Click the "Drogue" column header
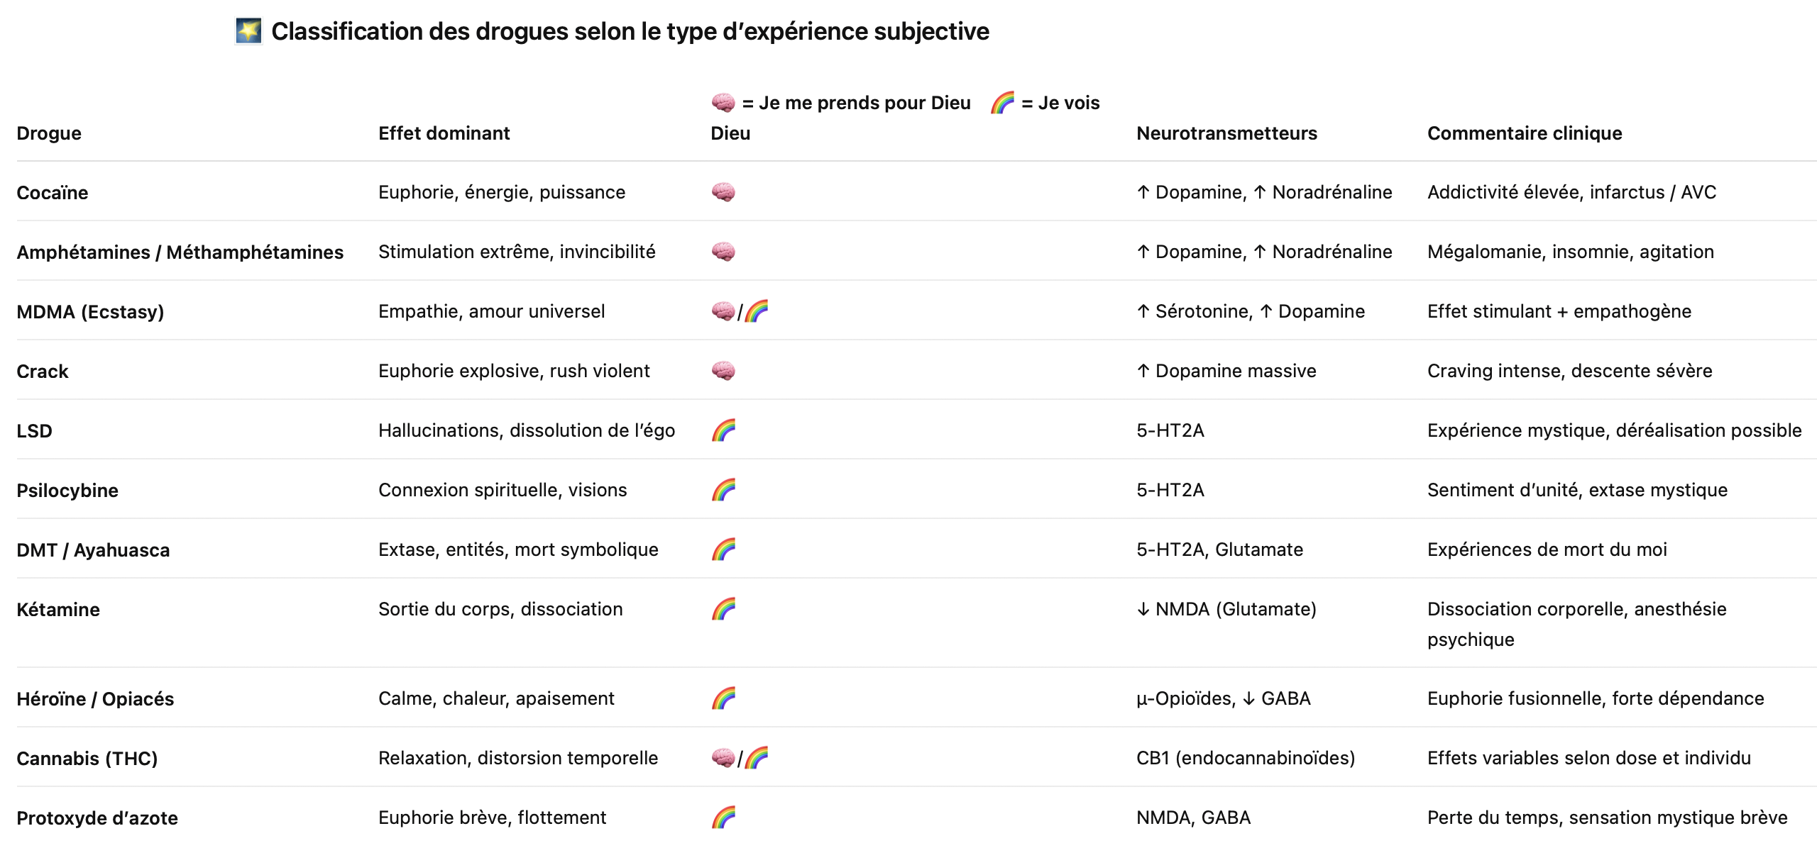The width and height of the screenshot is (1817, 848). click(x=49, y=133)
